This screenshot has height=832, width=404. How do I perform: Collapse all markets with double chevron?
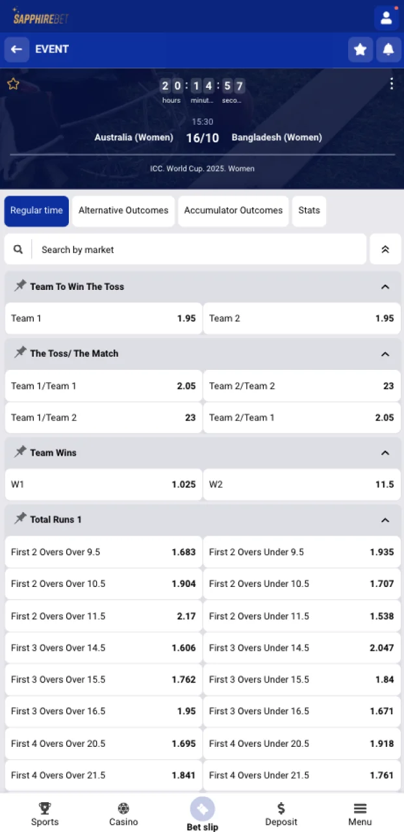[385, 250]
